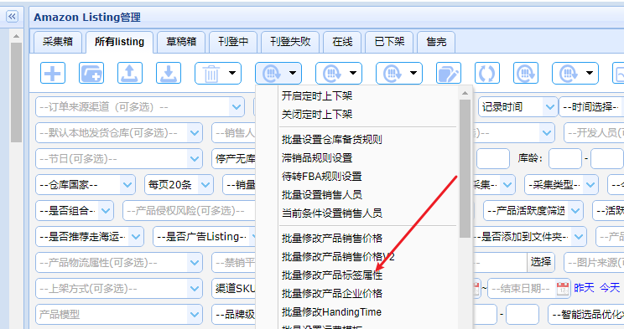Choose 开启定时上下架 from the menu
This screenshot has width=624, height=329.
(x=317, y=95)
